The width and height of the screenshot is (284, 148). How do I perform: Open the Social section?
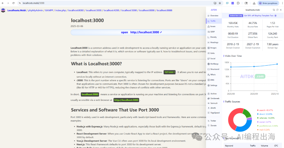pos(214,59)
